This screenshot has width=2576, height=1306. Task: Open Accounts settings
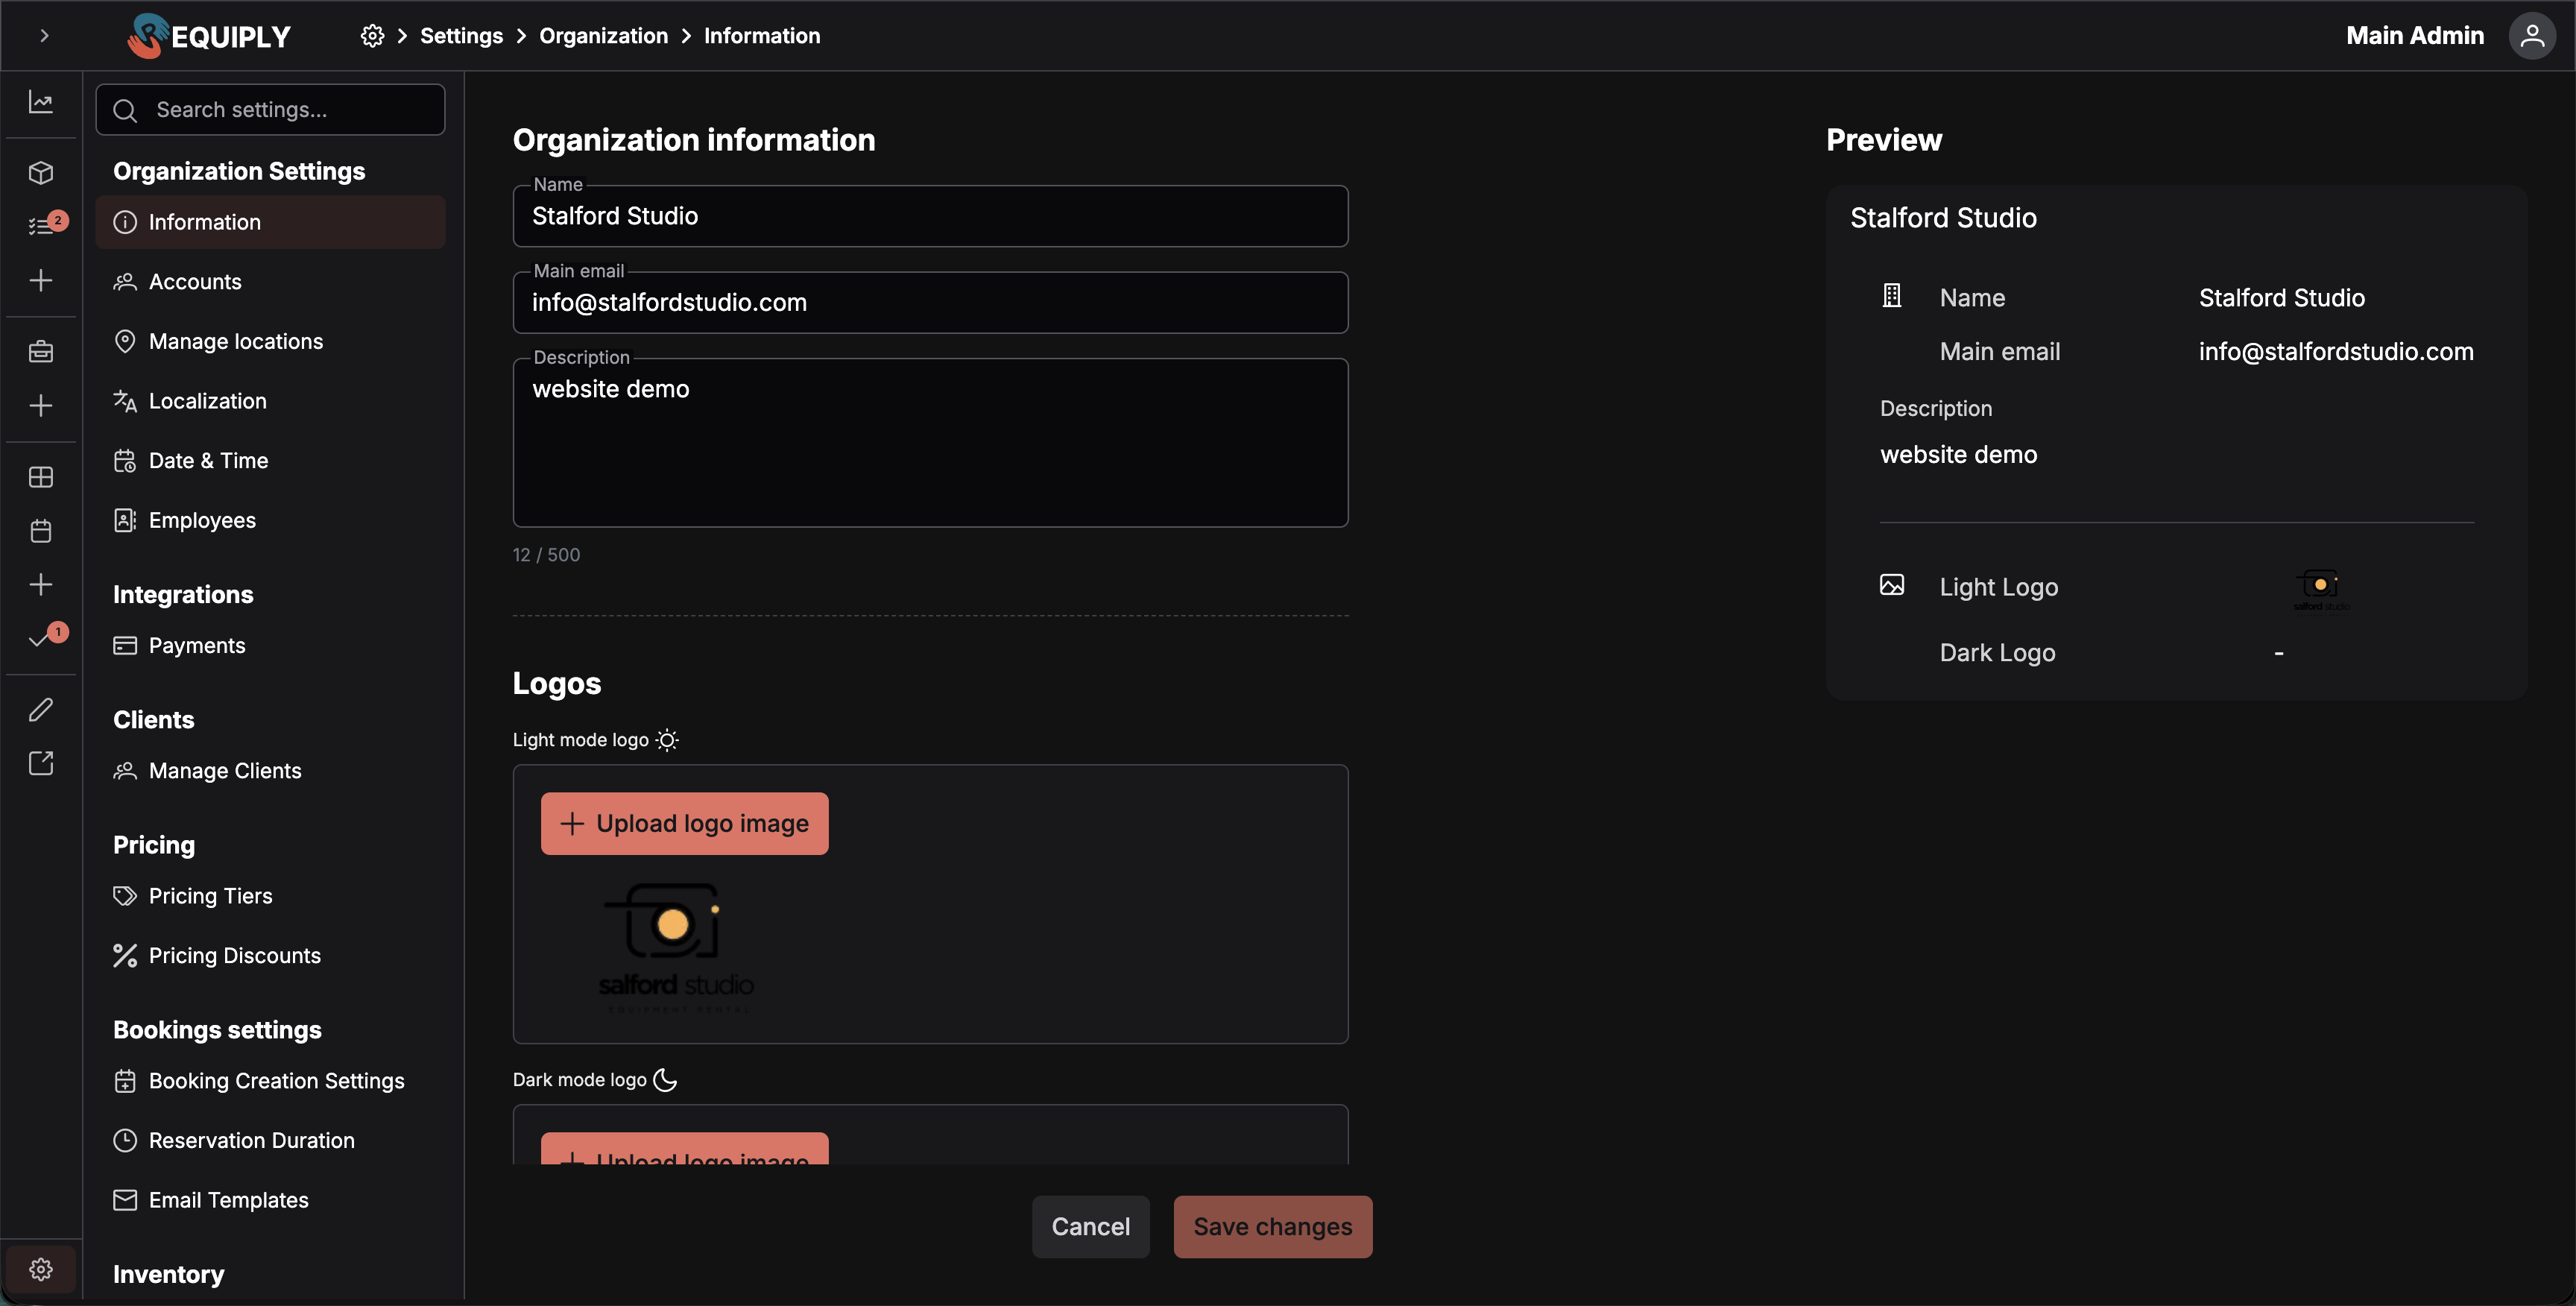(x=270, y=282)
